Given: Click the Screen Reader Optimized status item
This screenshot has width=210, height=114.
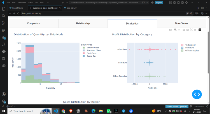Looking at the screenshot, I should (177, 106).
